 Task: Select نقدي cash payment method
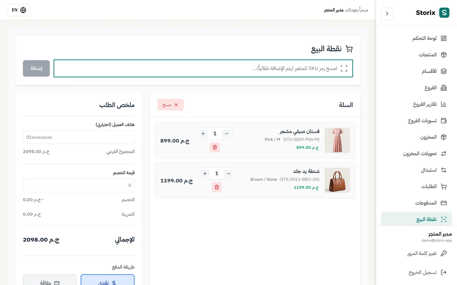(107, 280)
